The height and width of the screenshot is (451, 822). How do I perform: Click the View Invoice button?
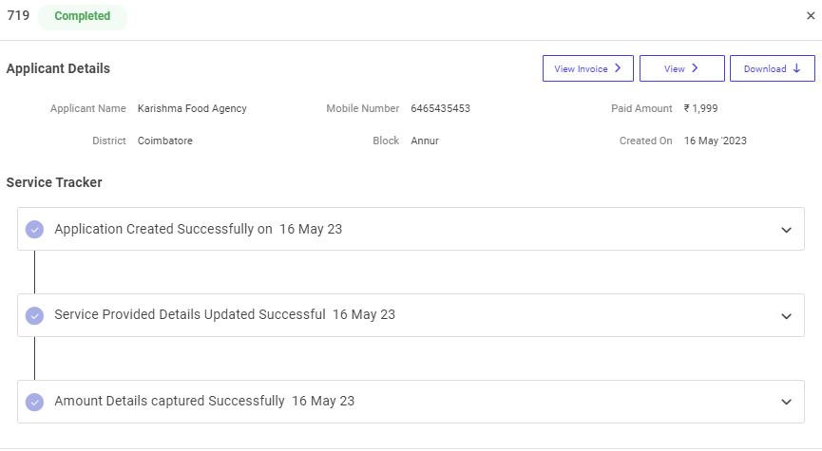(x=587, y=68)
